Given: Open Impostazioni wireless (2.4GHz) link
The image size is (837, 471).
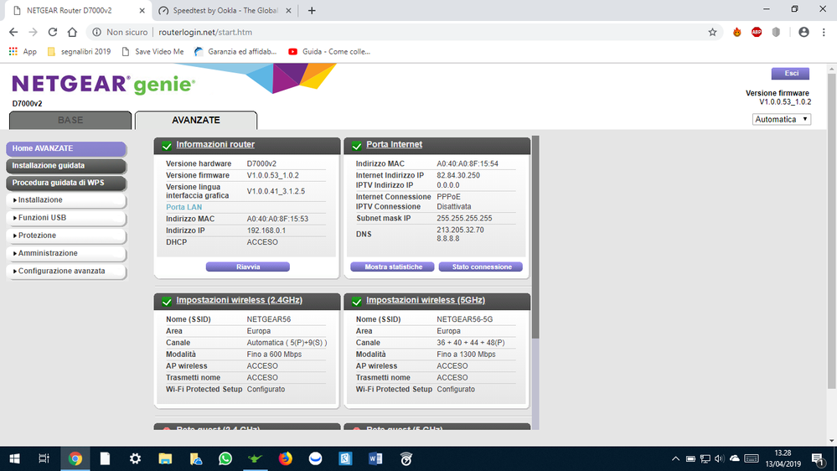Looking at the screenshot, I should point(239,300).
